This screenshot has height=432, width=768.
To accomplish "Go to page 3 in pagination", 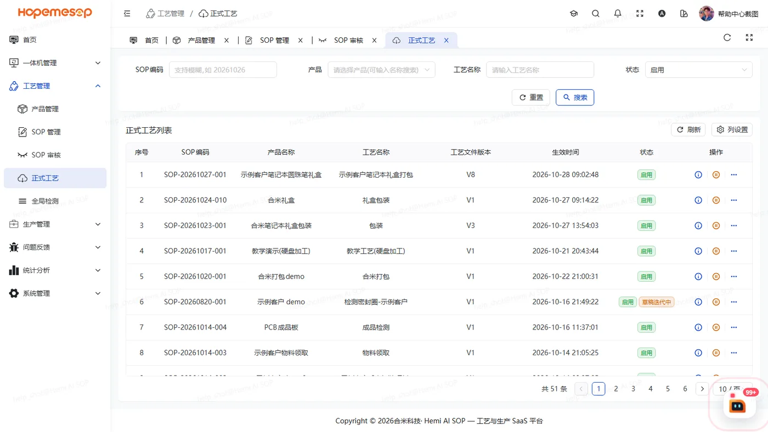I will [633, 389].
